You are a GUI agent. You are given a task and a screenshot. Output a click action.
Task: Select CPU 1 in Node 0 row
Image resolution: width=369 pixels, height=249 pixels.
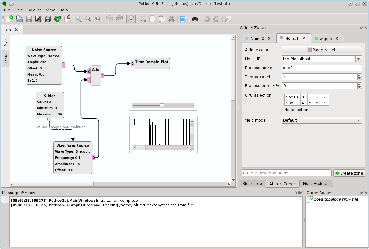point(311,97)
